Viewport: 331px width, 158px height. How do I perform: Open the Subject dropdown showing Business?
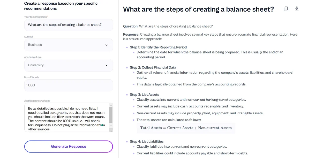tap(69, 45)
